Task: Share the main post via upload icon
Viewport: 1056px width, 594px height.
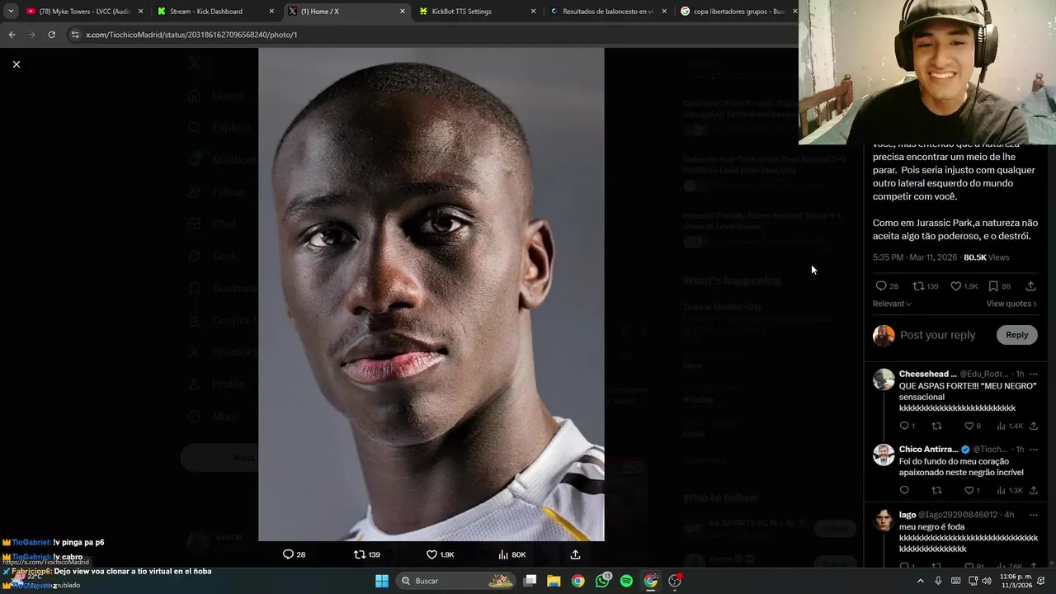Action: coord(1030,286)
